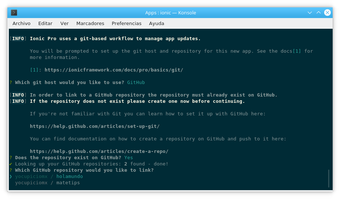Click the selection arrow beside holamundo
340x199 pixels.
point(11,177)
